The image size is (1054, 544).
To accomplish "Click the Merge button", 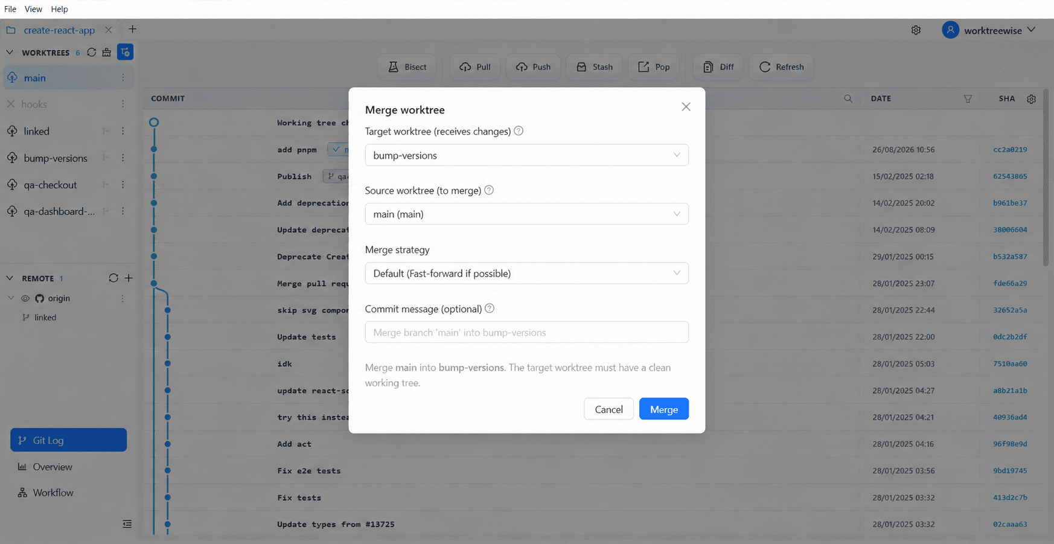I will tap(664, 409).
